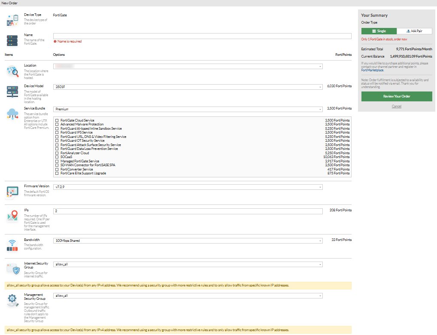This screenshot has width=437, height=335.
Task: Check Advanced Malware Protection option
Action: pyautogui.click(x=57, y=125)
